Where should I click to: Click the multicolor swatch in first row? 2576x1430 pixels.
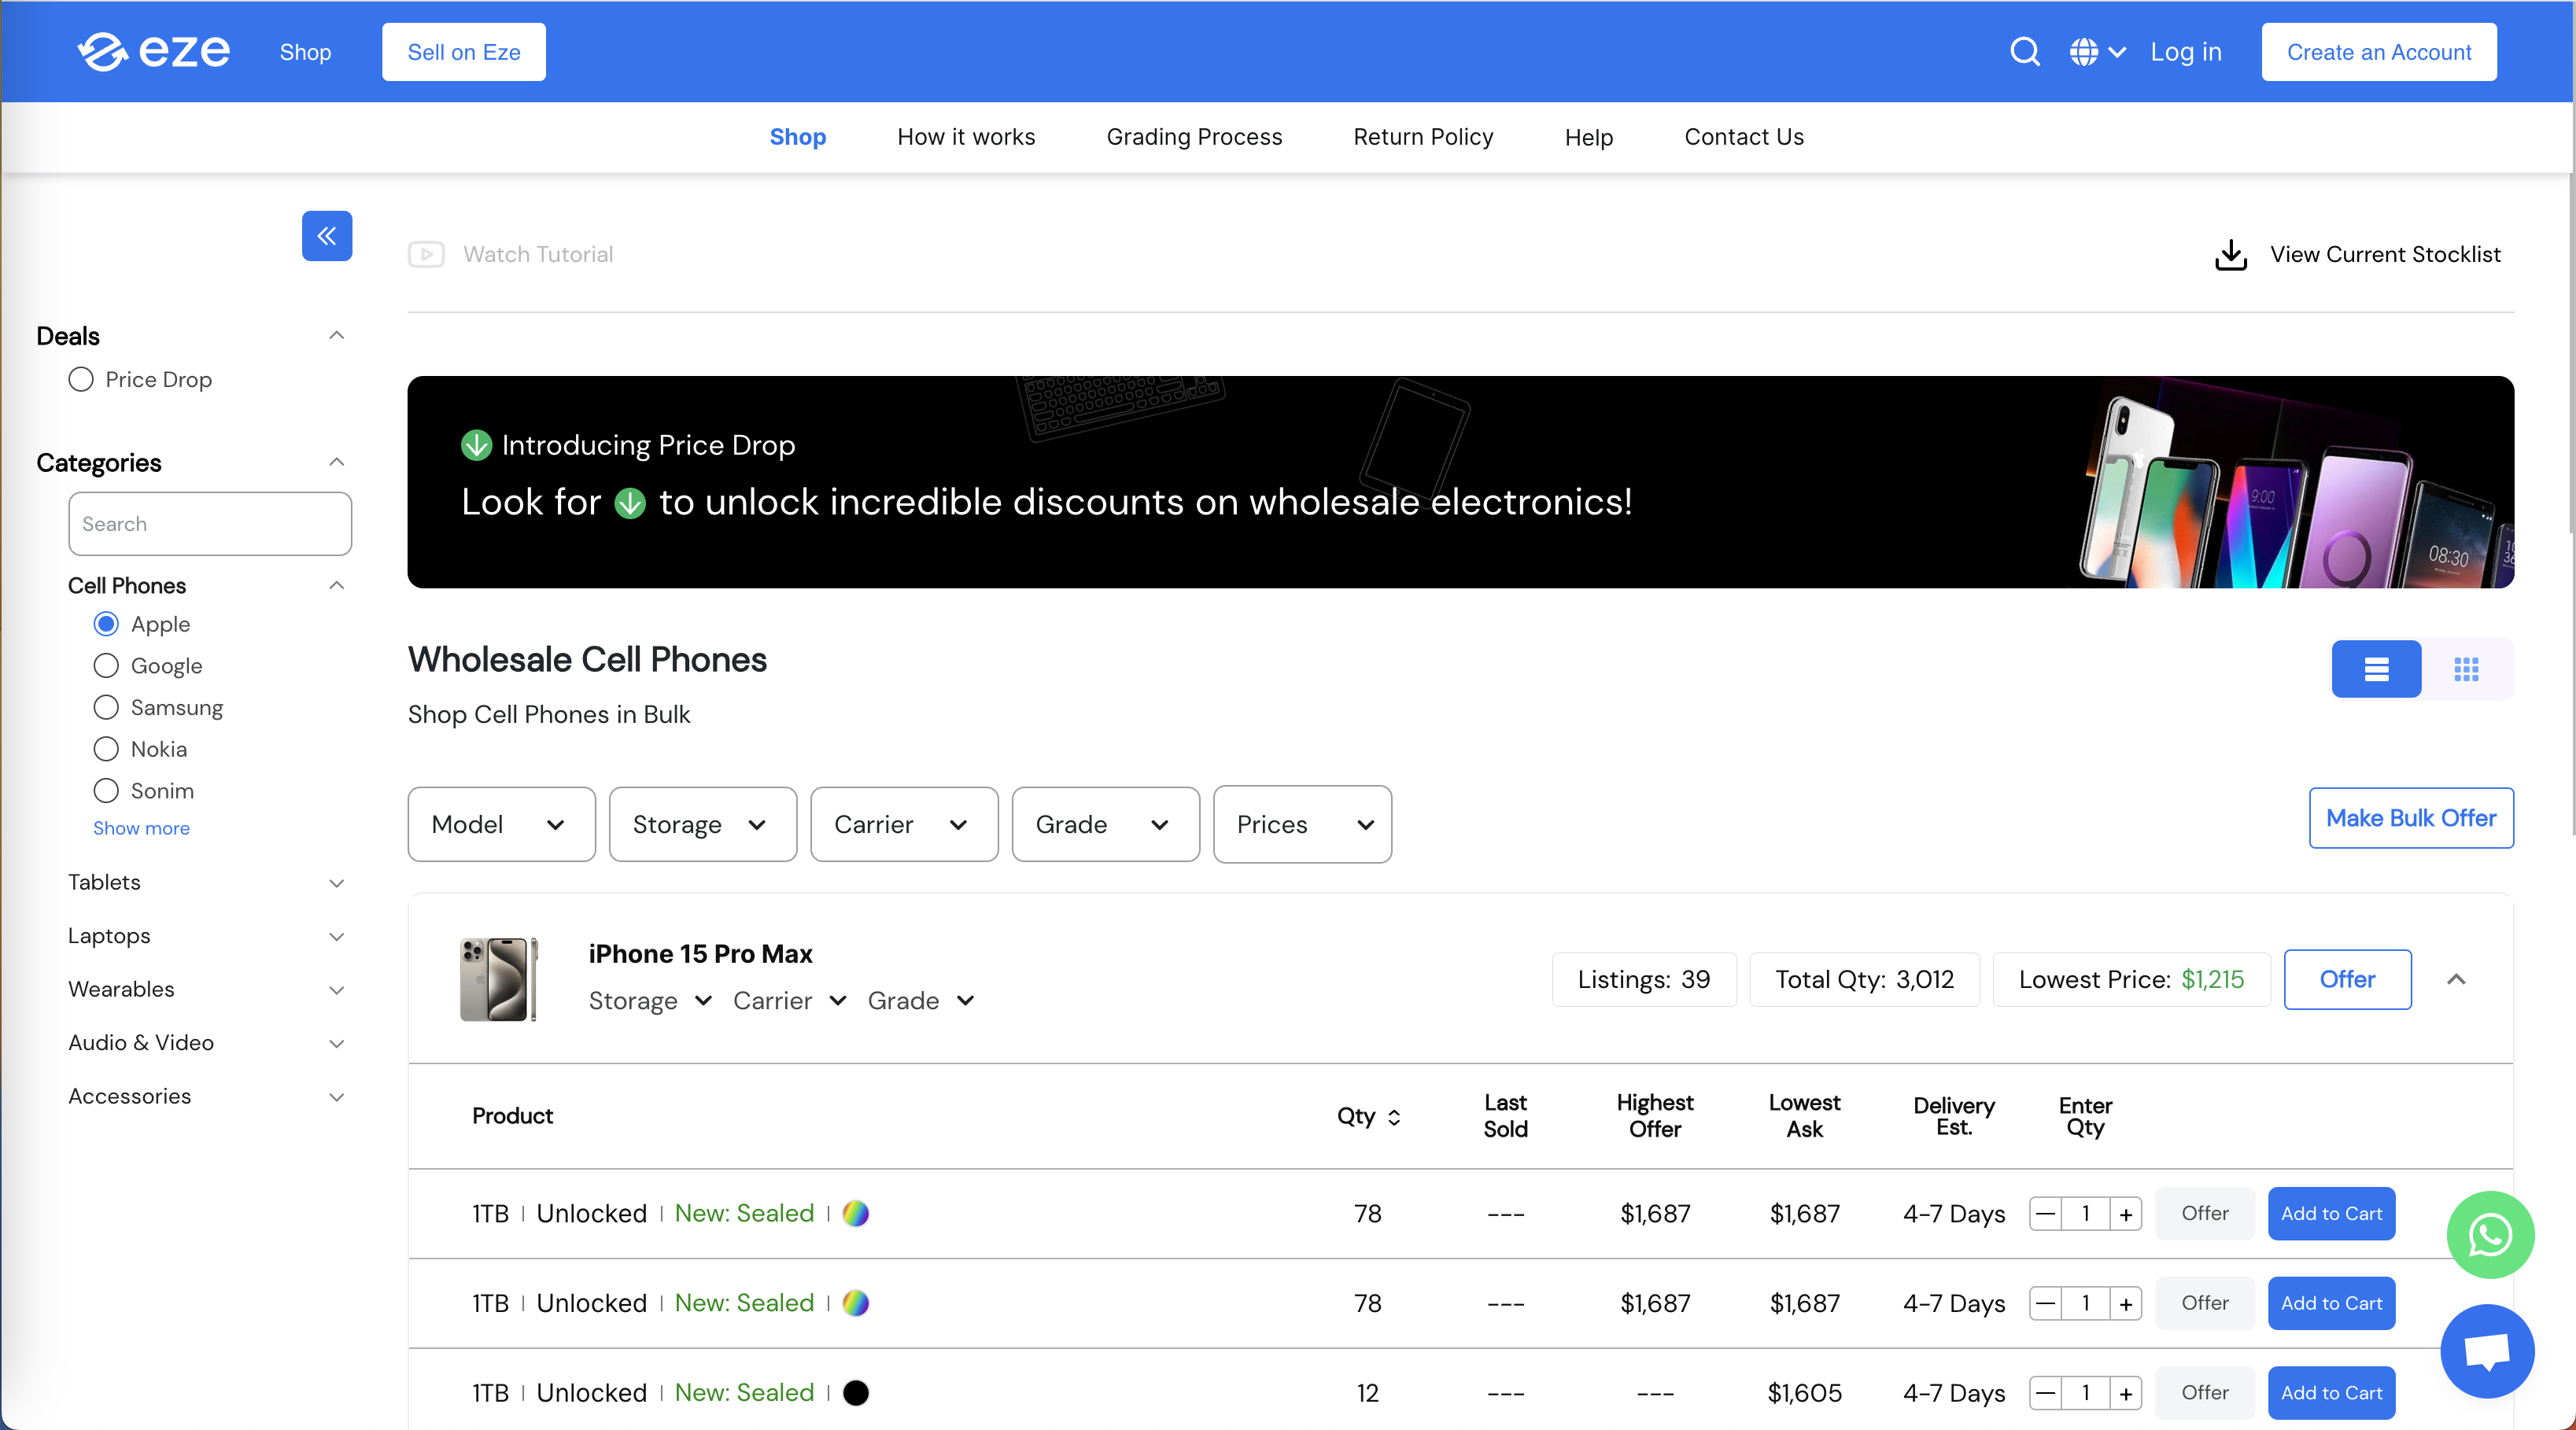pos(856,1214)
